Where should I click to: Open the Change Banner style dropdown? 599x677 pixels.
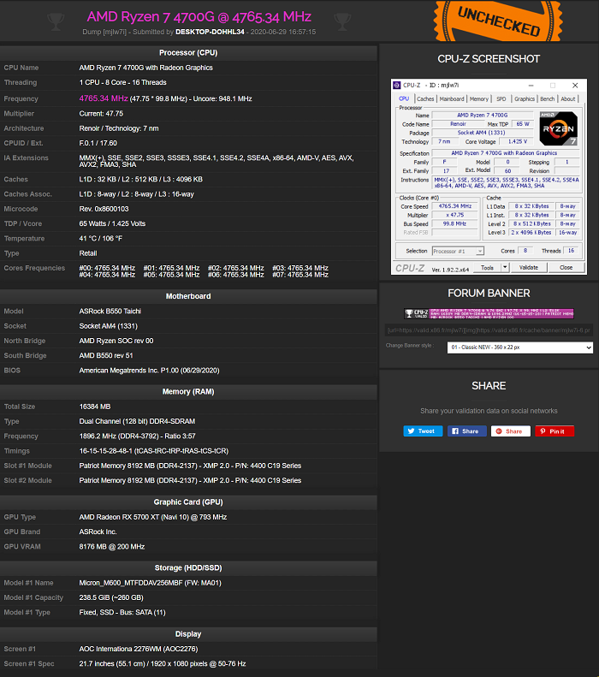click(x=519, y=347)
